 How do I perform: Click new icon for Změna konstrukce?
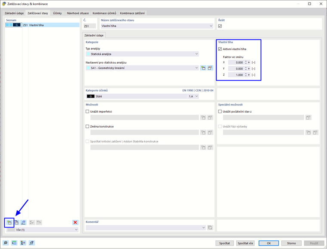tap(203, 132)
